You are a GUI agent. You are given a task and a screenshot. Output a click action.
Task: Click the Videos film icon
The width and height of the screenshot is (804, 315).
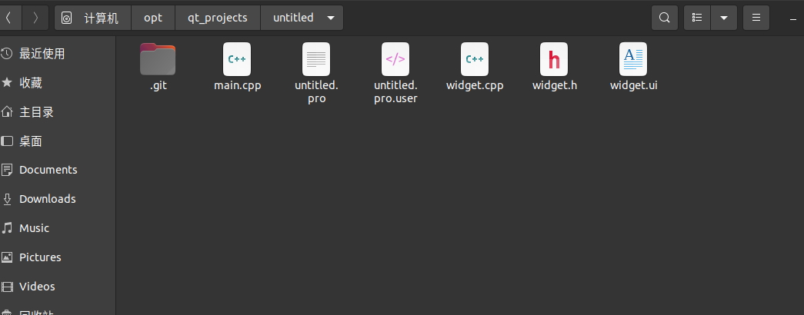(7, 287)
